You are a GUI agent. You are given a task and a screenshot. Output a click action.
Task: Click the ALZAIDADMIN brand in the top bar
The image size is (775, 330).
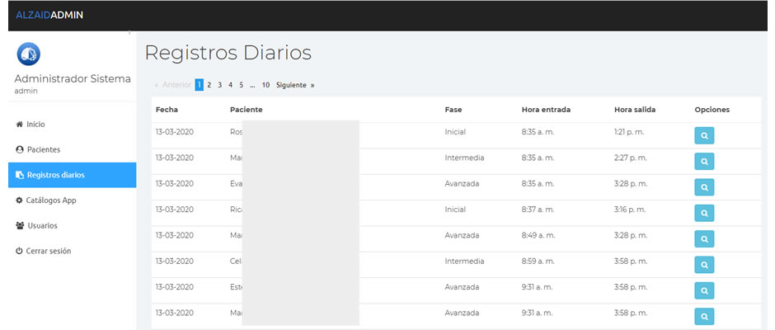coord(49,15)
